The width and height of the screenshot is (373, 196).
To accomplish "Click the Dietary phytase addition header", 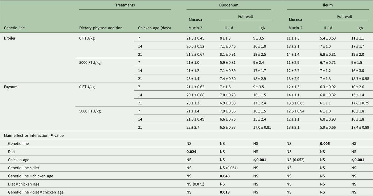I will click(101, 28).
